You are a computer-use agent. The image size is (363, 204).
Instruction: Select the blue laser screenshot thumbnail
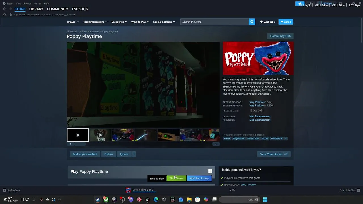pyautogui.click(x=146, y=135)
